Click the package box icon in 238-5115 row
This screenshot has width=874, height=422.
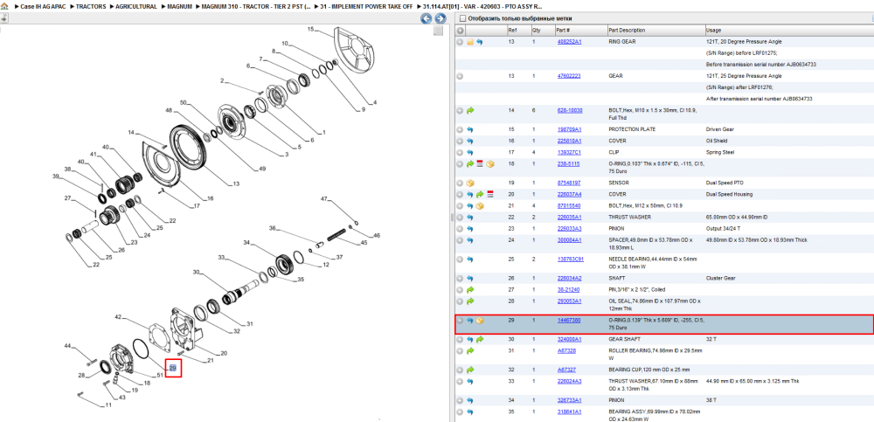click(x=490, y=164)
